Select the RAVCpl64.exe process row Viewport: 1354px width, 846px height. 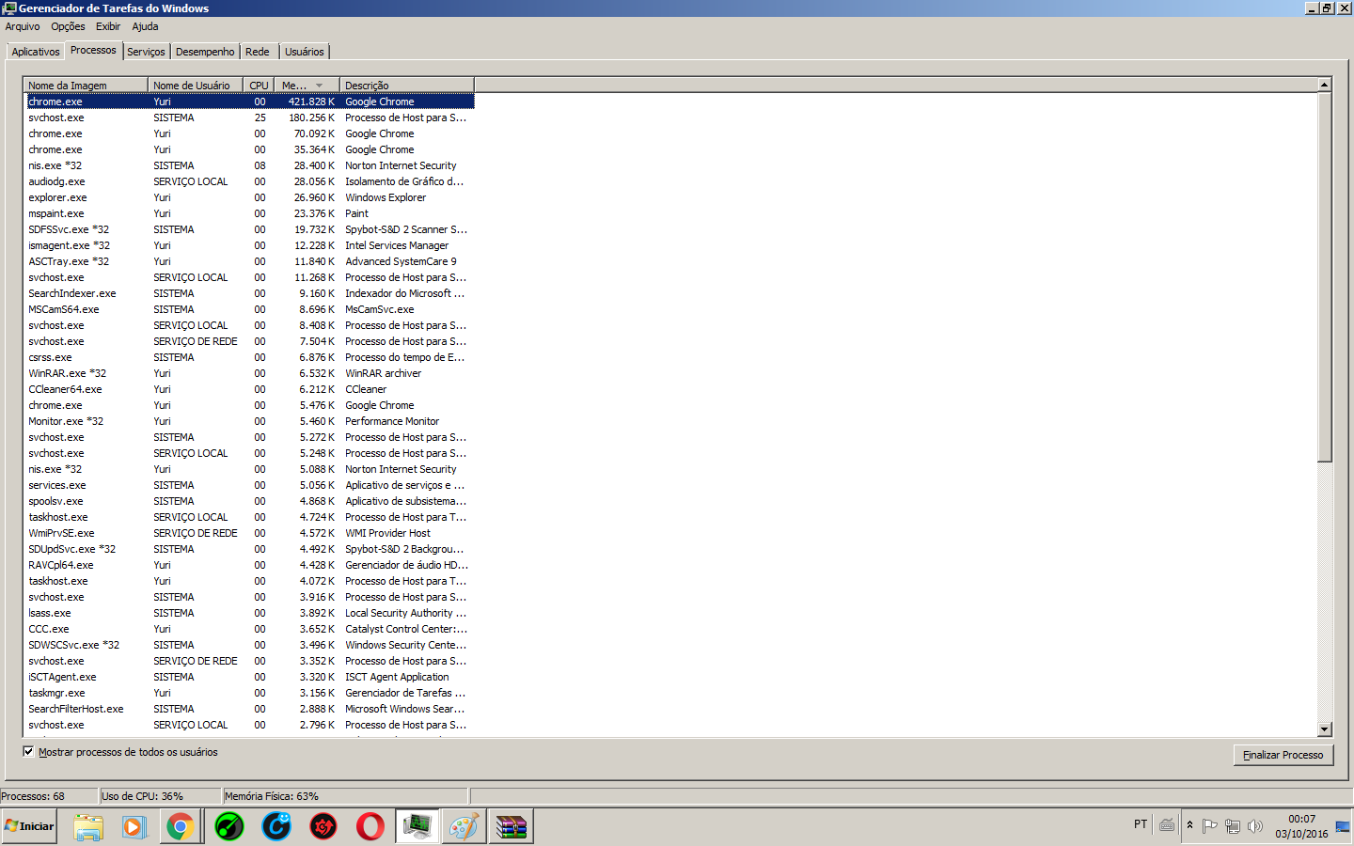(249, 565)
